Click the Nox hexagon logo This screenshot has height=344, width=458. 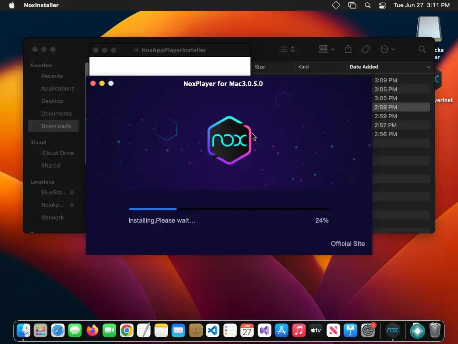[229, 140]
